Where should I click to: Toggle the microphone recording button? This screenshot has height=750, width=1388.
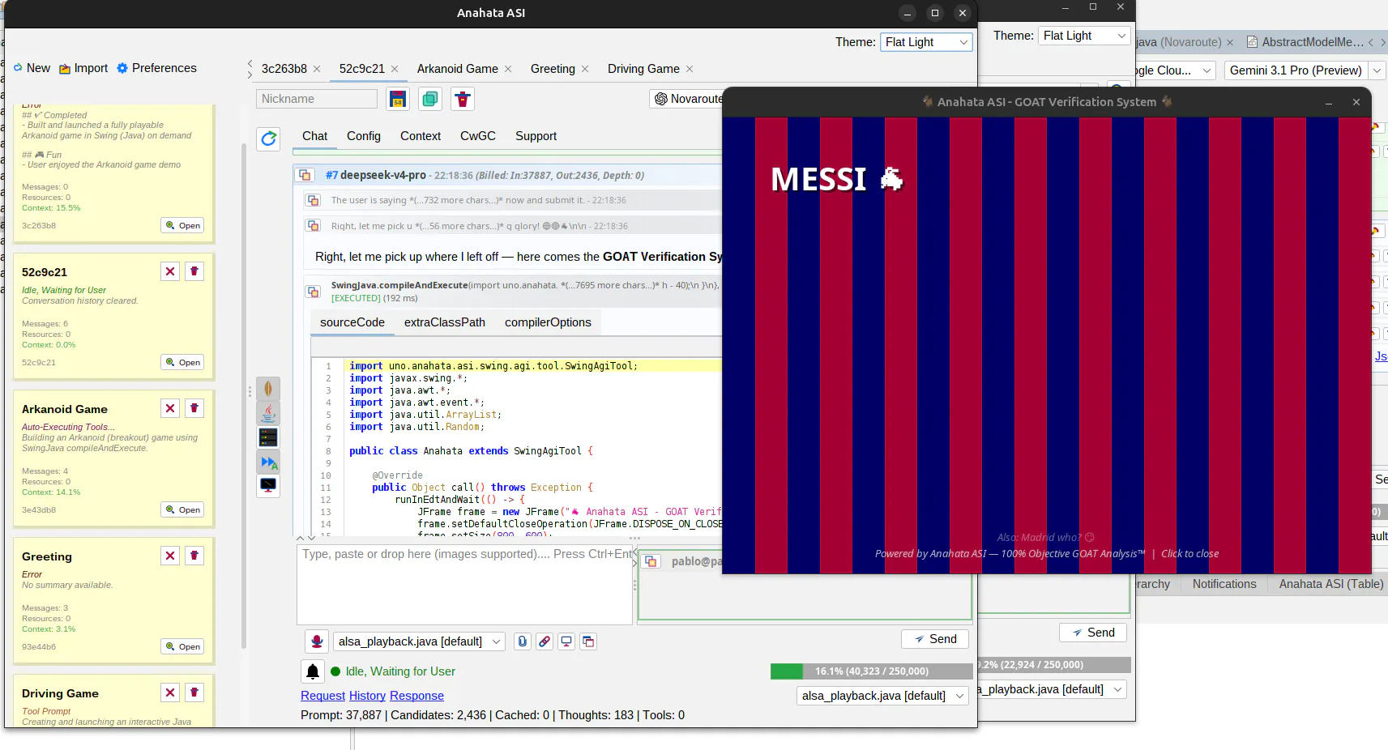point(317,641)
